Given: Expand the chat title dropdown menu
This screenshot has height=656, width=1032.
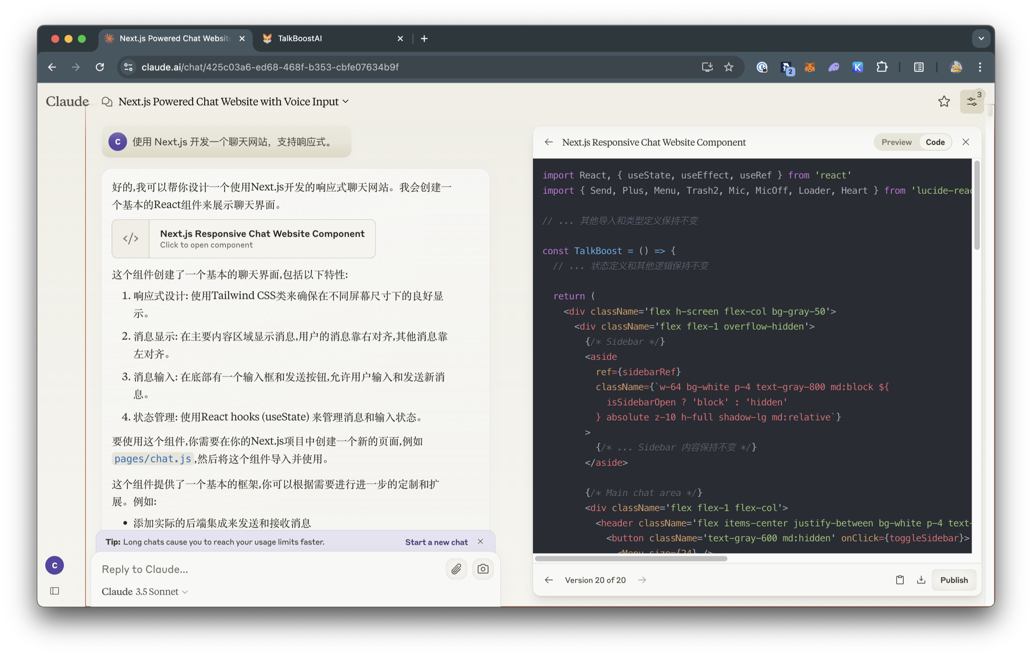Looking at the screenshot, I should pos(345,102).
